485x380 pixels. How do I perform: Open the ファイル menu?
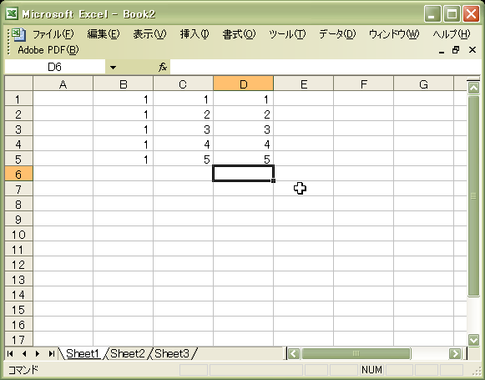tap(53, 34)
